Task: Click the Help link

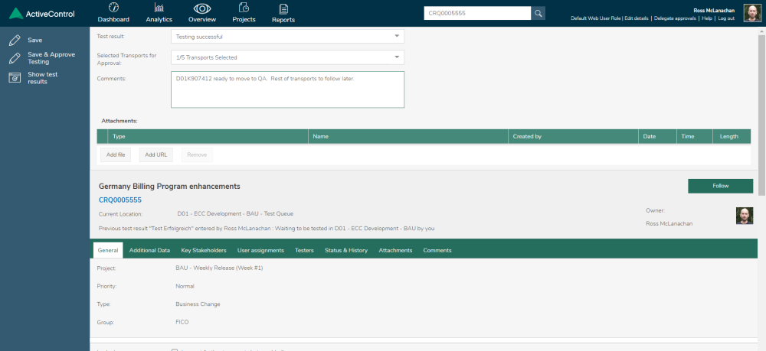Action: click(x=706, y=18)
